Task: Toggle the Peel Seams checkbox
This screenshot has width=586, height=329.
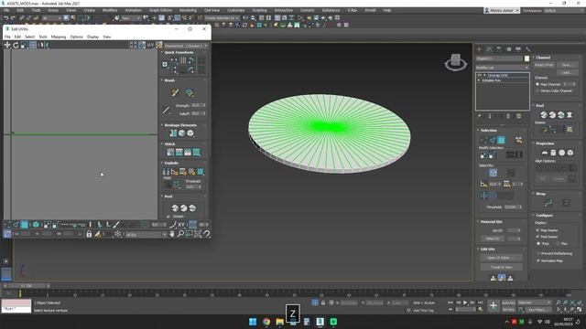Action: pos(537,237)
